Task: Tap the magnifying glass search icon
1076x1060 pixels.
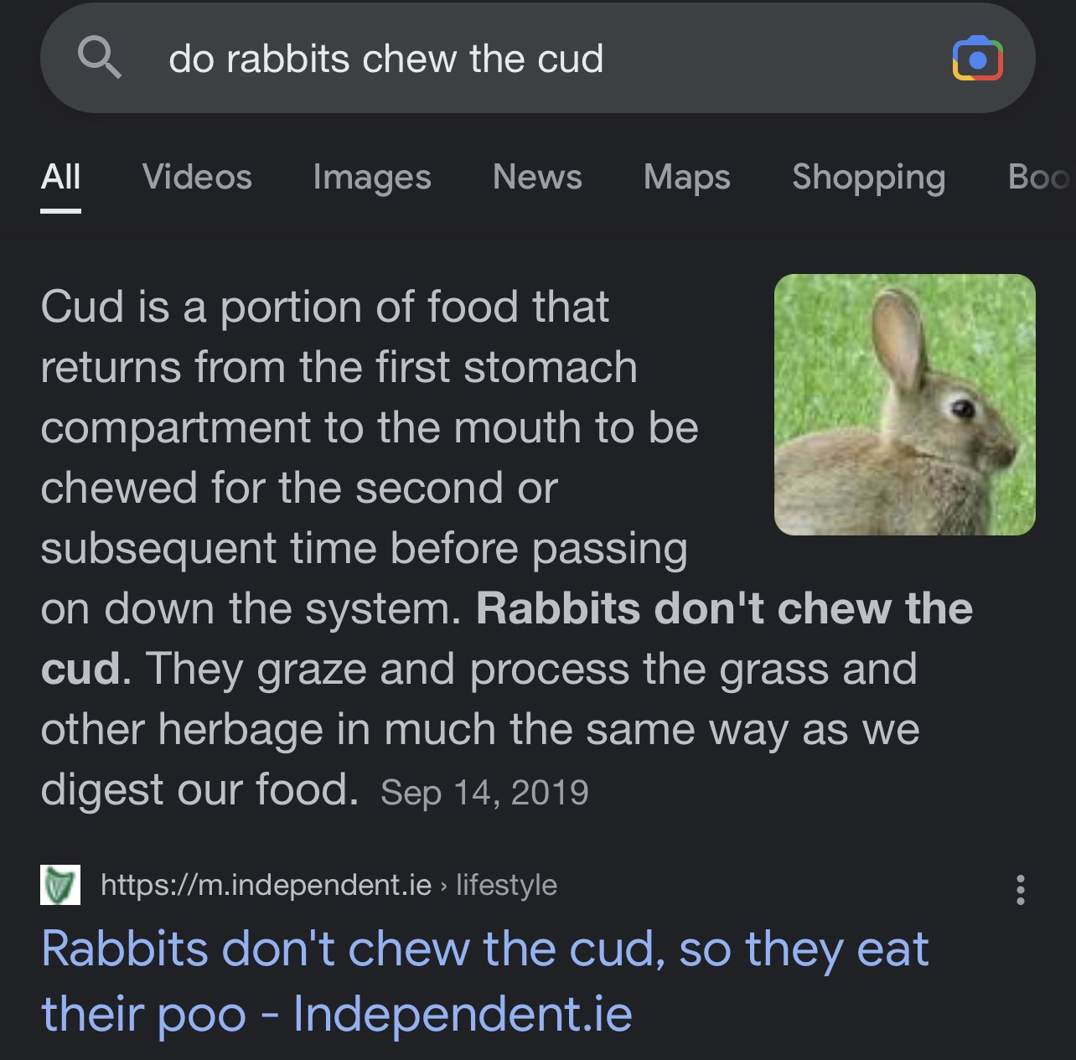Action: click(100, 59)
